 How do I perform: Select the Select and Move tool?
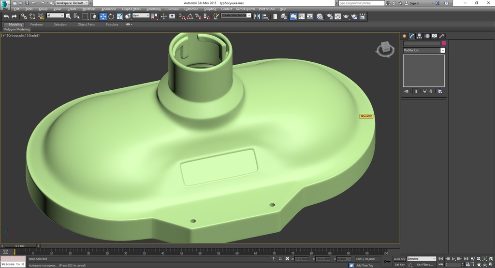coord(103,16)
